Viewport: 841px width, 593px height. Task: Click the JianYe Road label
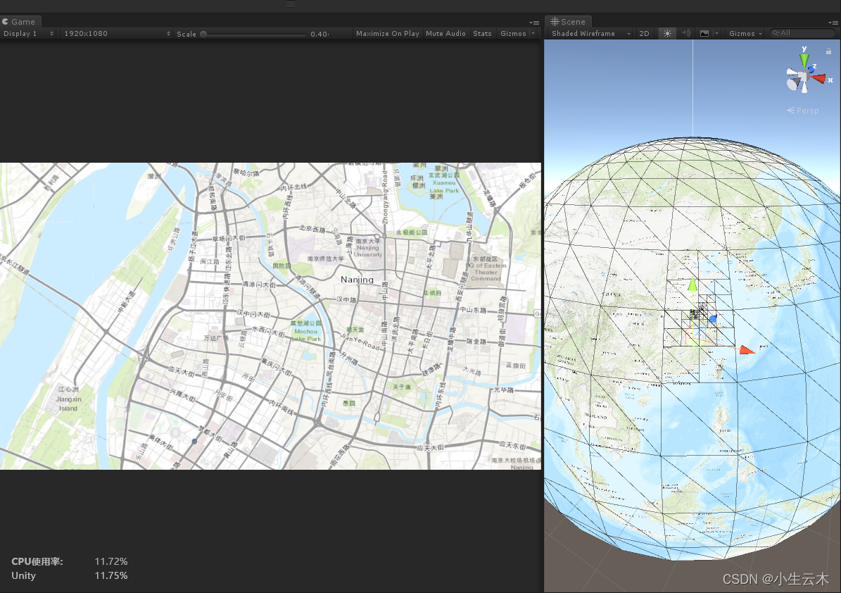pos(361,342)
